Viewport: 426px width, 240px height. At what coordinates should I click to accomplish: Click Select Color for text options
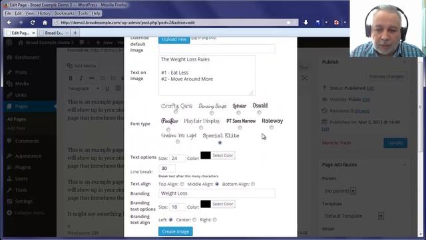coord(223,155)
